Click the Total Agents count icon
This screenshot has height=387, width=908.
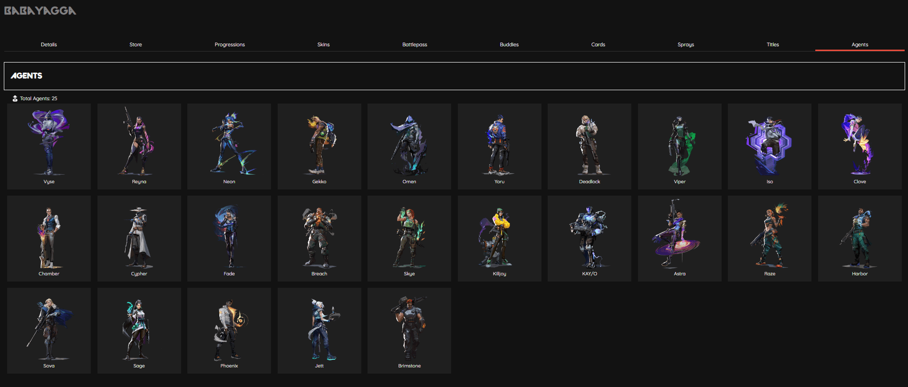point(15,98)
